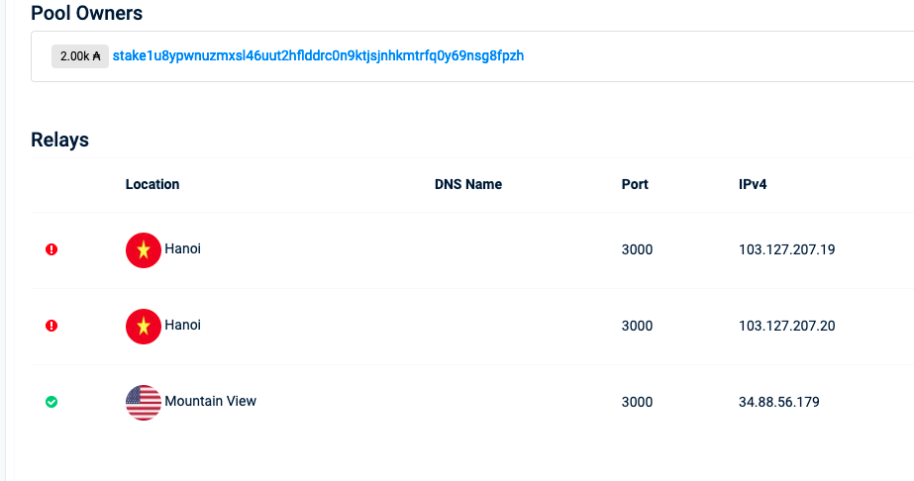The width and height of the screenshot is (914, 481).
Task: Open the pool owner stake address link
Action: 318,55
